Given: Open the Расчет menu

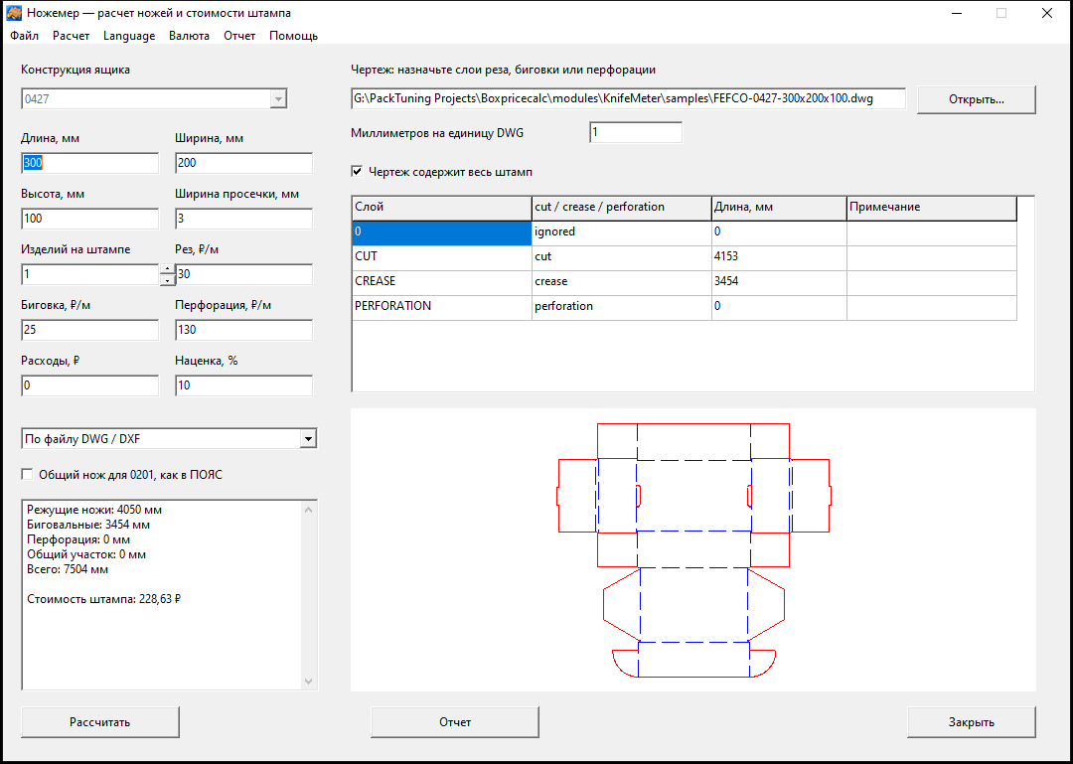Looking at the screenshot, I should point(72,36).
